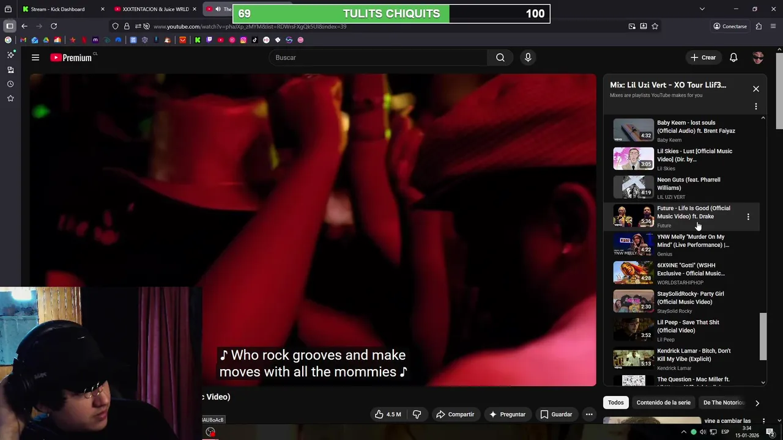783x440 pixels.
Task: Select Contenido de la serie chip
Action: click(663, 403)
